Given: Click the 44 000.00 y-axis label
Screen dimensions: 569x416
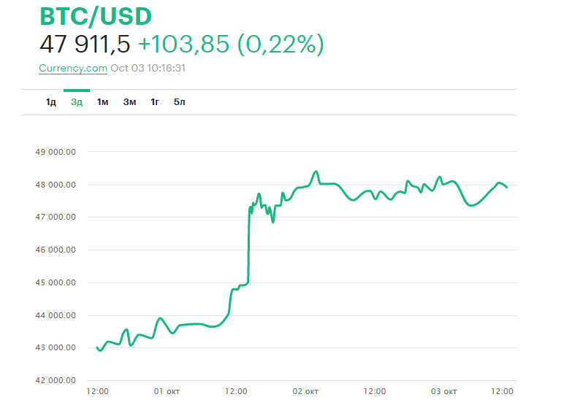Looking at the screenshot, I should pyautogui.click(x=56, y=315).
